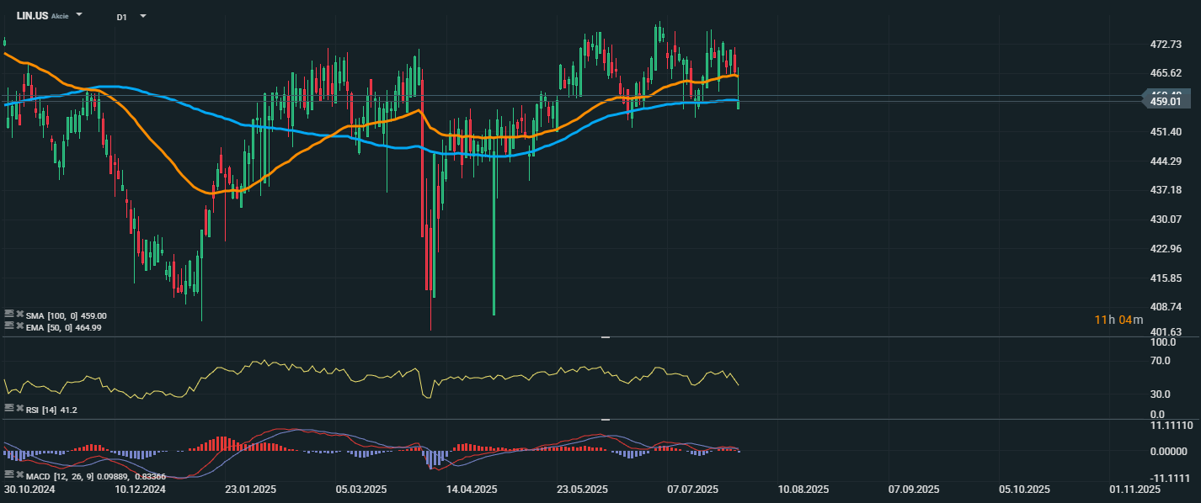Grab the divider handle above MACD panel
Viewport: 1201px width, 503px height.
click(605, 419)
